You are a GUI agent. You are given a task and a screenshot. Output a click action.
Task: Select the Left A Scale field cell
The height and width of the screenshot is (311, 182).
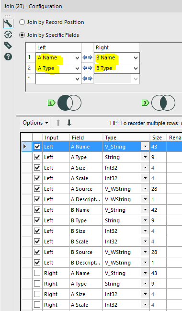coord(86,178)
